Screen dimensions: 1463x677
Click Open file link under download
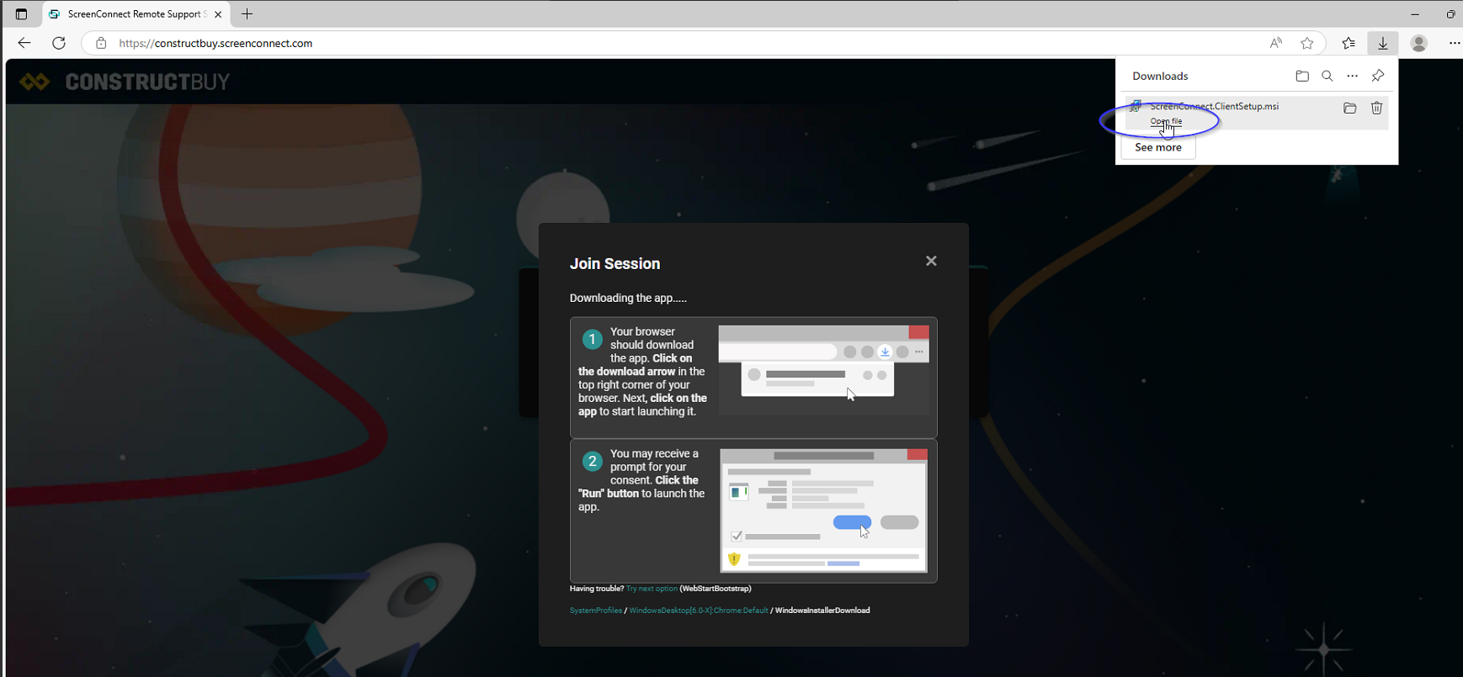[1166, 121]
